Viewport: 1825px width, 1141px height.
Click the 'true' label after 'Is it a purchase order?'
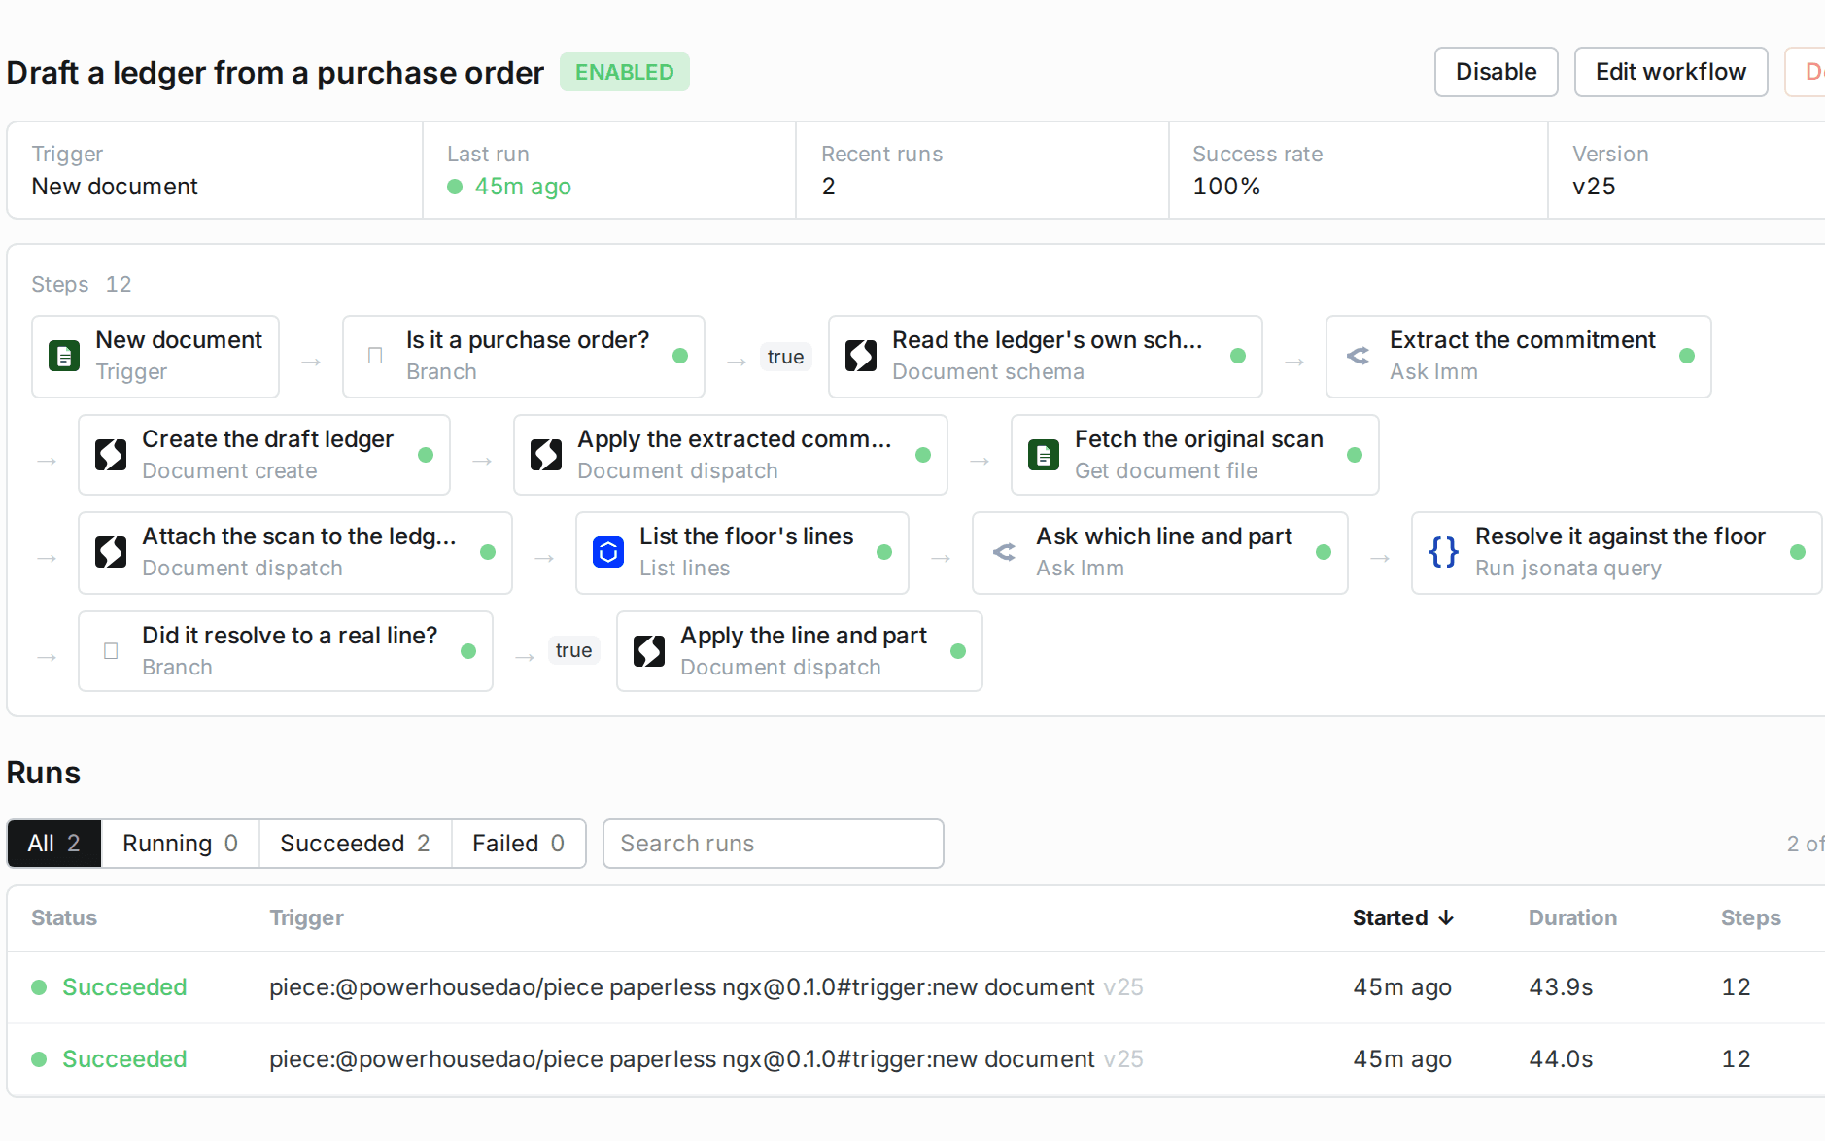point(785,357)
